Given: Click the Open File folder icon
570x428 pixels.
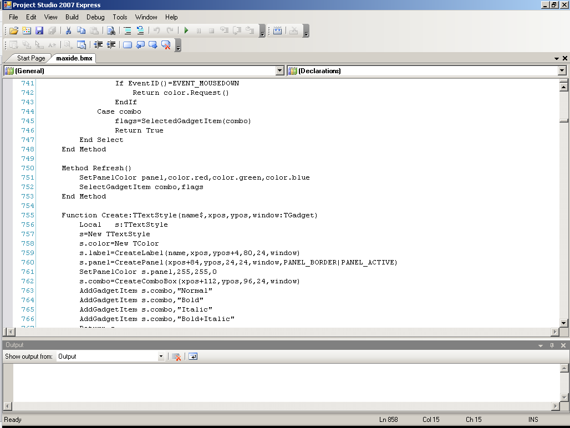Looking at the screenshot, I should 14,31.
